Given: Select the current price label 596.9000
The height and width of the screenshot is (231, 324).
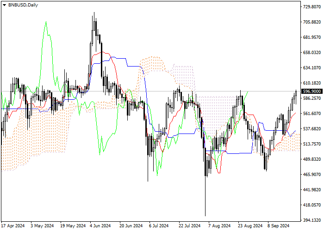Looking at the screenshot, I should tap(312, 91).
